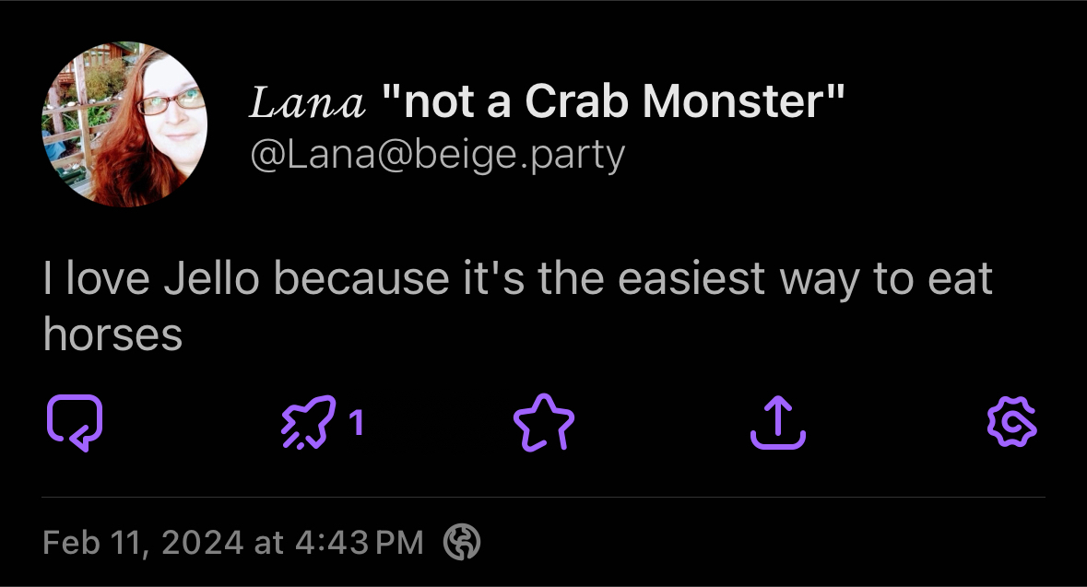Favorite the post with the star icon
Image resolution: width=1087 pixels, height=587 pixels.
click(543, 423)
